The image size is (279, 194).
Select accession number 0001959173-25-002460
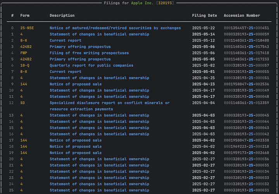coord(246,153)
